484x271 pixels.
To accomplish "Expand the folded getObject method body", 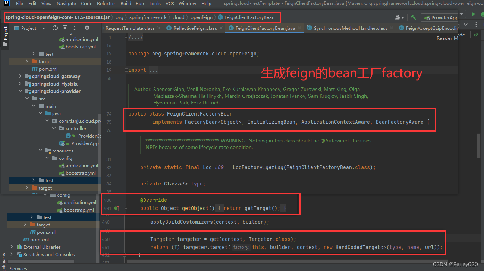I will pyautogui.click(x=126, y=209).
